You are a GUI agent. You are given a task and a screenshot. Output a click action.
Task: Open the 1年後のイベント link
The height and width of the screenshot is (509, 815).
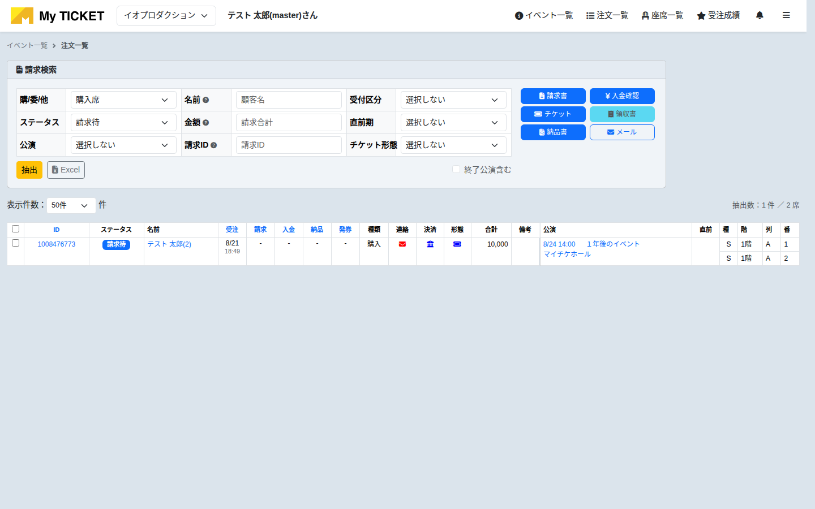tap(613, 244)
